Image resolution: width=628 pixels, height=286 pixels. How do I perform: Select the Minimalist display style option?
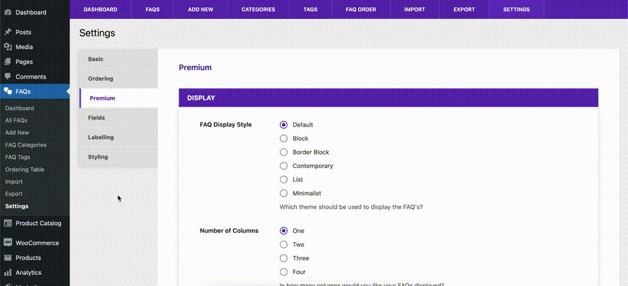pyautogui.click(x=284, y=193)
